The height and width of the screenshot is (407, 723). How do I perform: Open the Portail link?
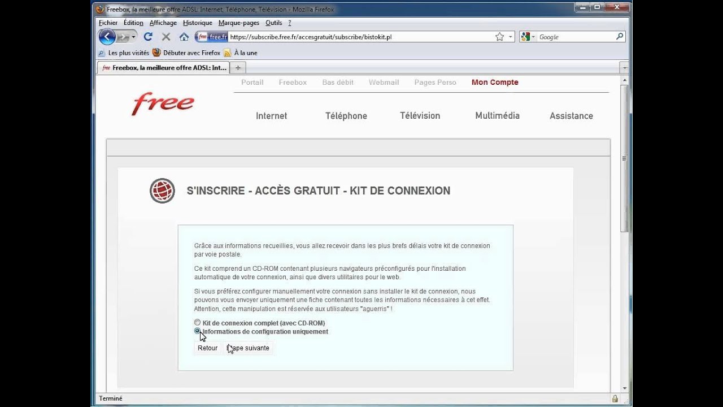click(252, 82)
